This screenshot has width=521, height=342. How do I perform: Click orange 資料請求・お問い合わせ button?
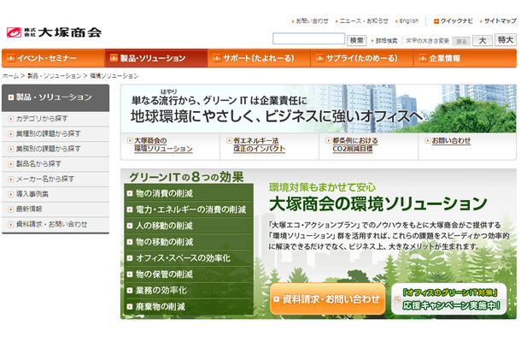click(328, 299)
